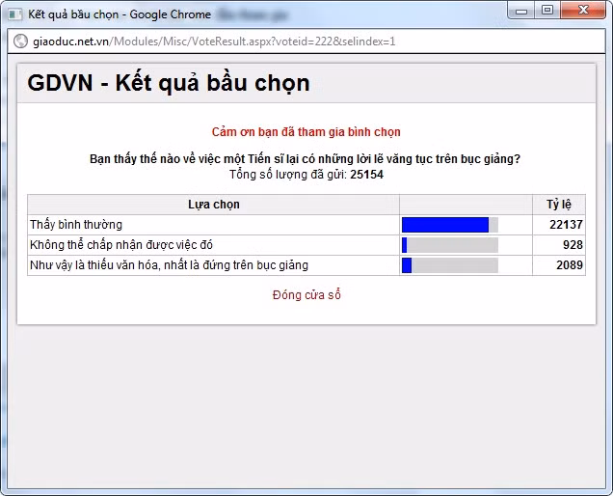Image resolution: width=613 pixels, height=496 pixels.
Task: Select the "Thấy bình thường" option text
Action: point(76,225)
